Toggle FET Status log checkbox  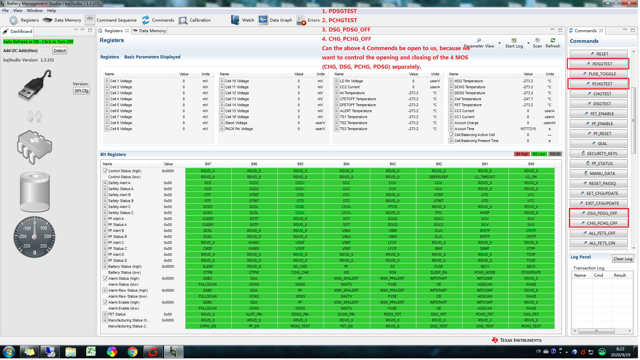click(105, 315)
